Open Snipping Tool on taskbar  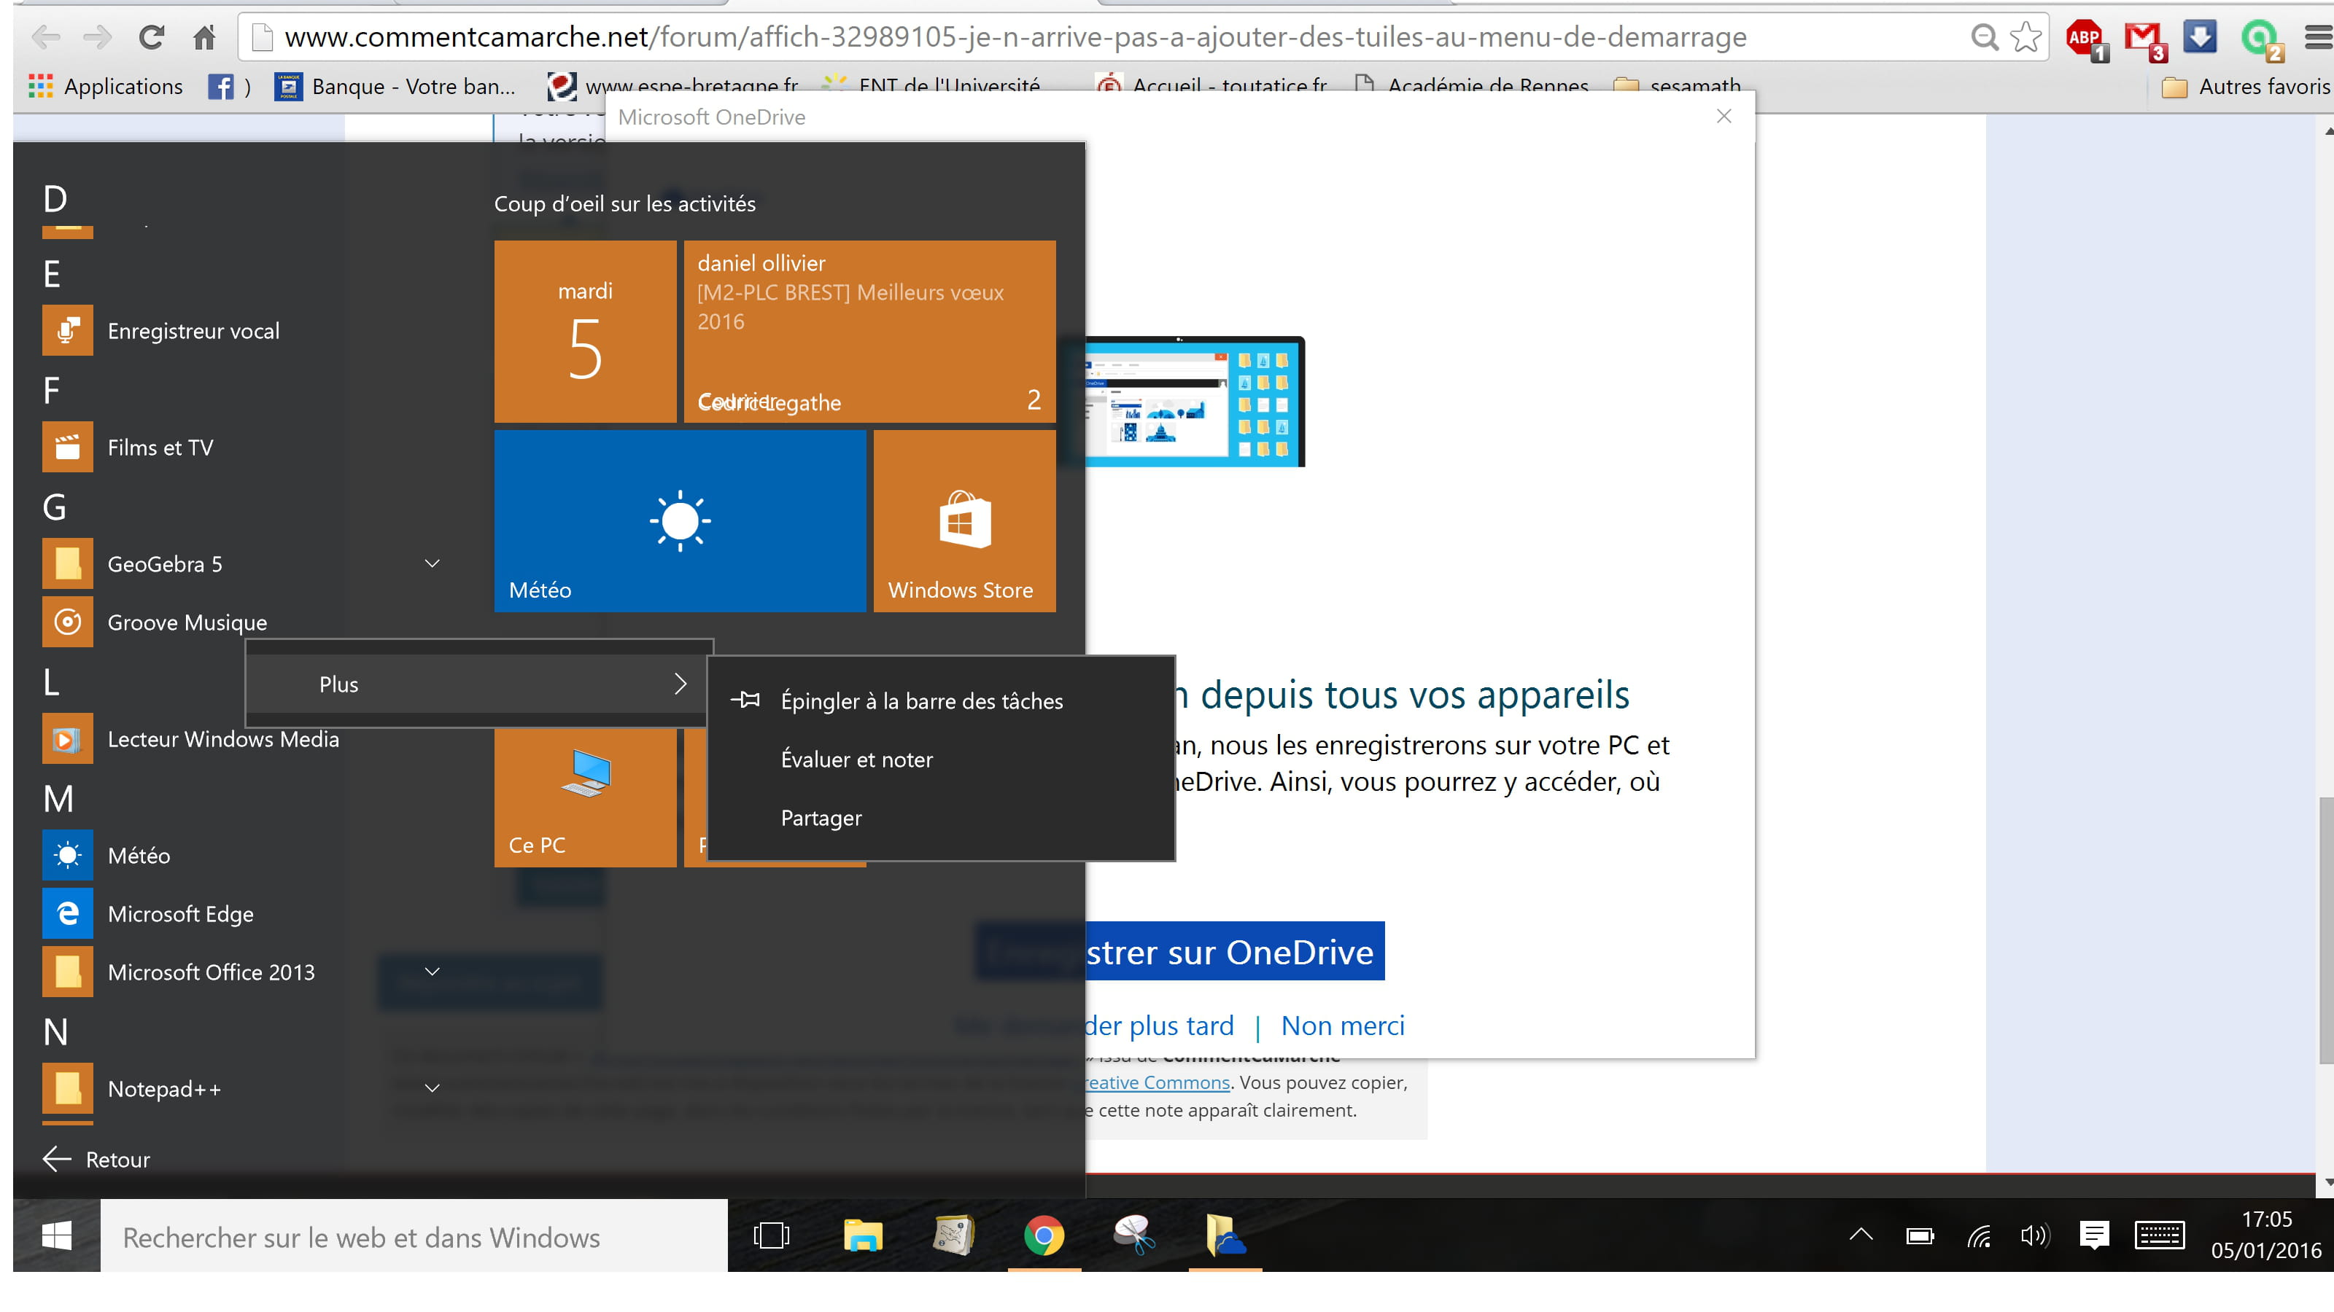(x=1134, y=1236)
